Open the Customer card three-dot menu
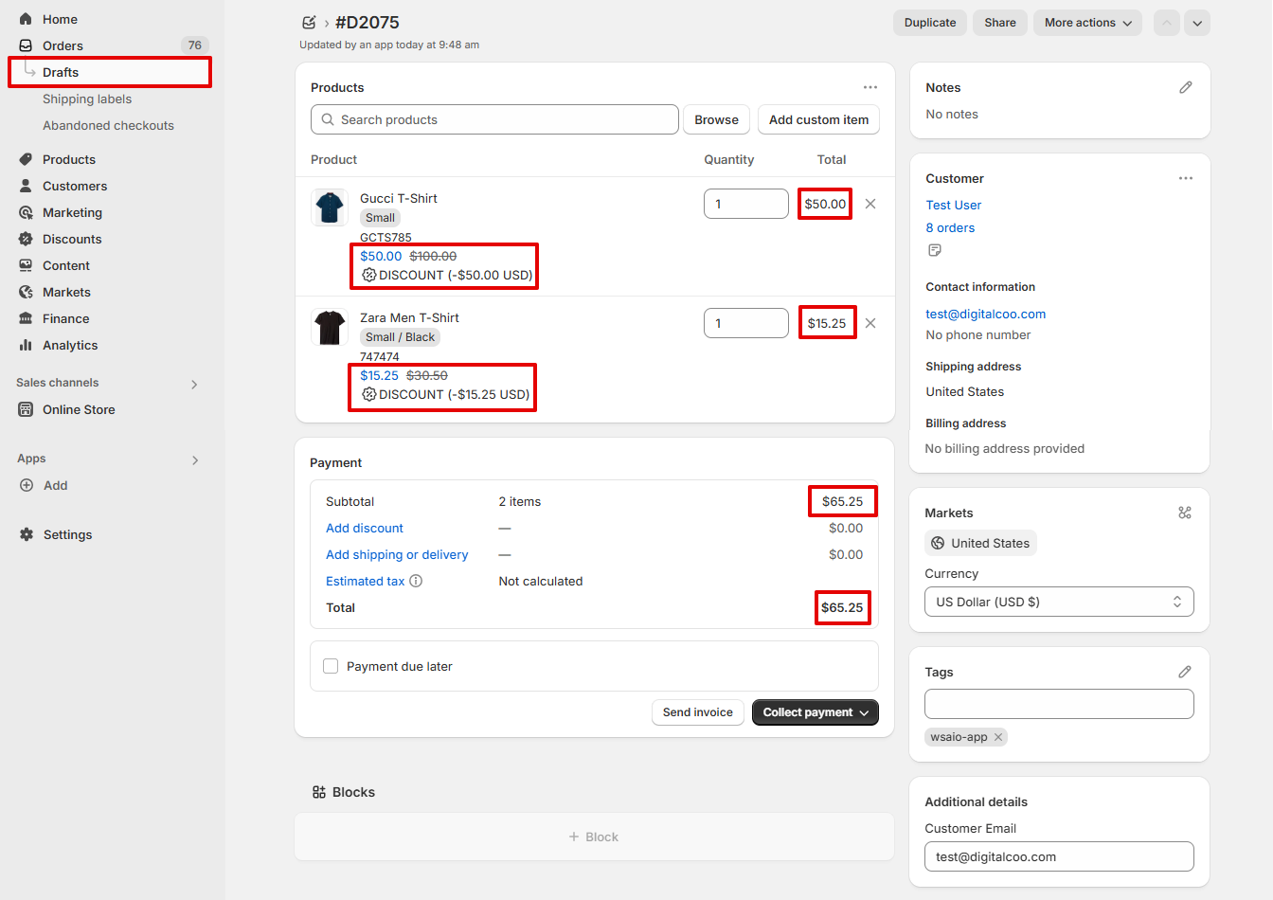 point(1185,178)
